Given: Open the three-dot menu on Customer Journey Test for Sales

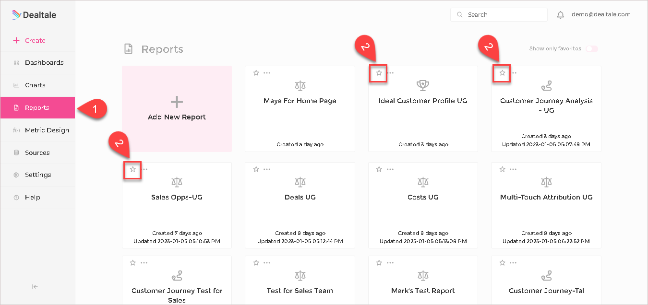Looking at the screenshot, I should 144,263.
